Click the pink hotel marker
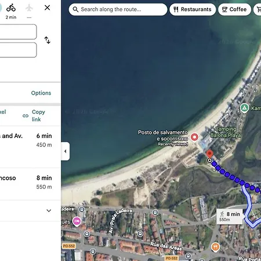The height and width of the screenshot is (261, 261). [77, 222]
